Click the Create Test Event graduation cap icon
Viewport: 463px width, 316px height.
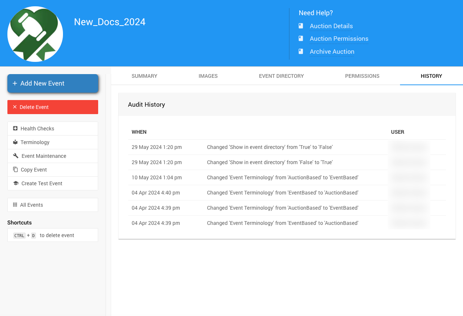point(16,183)
